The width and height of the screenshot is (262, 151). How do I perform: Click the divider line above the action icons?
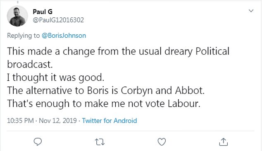131,131
